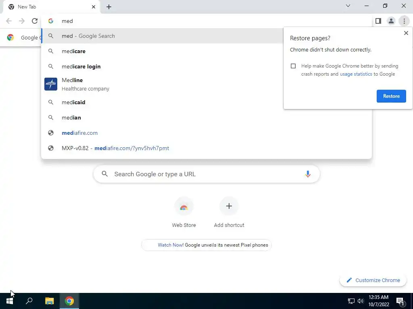Click the globe icon beside mediafire.com

tap(50, 133)
